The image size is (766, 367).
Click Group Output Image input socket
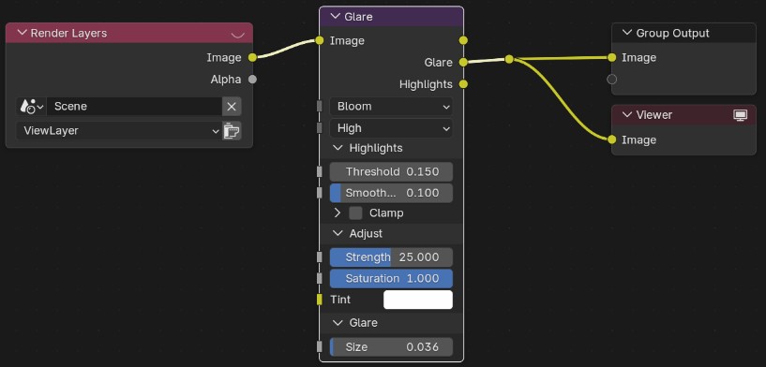pyautogui.click(x=611, y=58)
